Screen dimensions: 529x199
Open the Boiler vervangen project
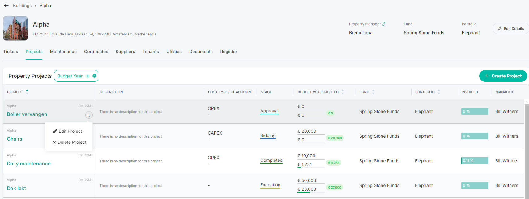[27, 114]
